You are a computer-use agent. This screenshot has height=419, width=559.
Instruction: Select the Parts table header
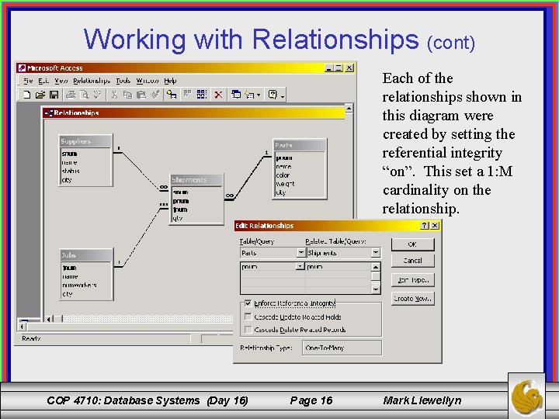pyautogui.click(x=300, y=145)
